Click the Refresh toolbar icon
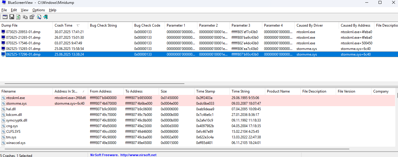Screen dimensions: 398x157 [x=18, y=17]
